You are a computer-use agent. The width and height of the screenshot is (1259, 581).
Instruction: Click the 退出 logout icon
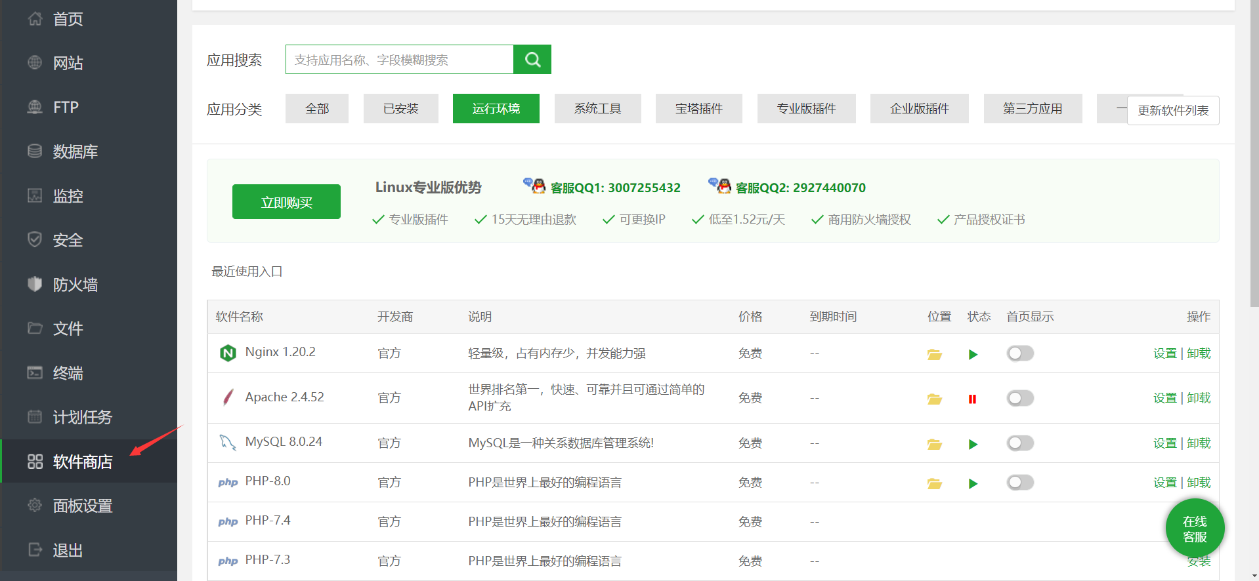pos(35,550)
